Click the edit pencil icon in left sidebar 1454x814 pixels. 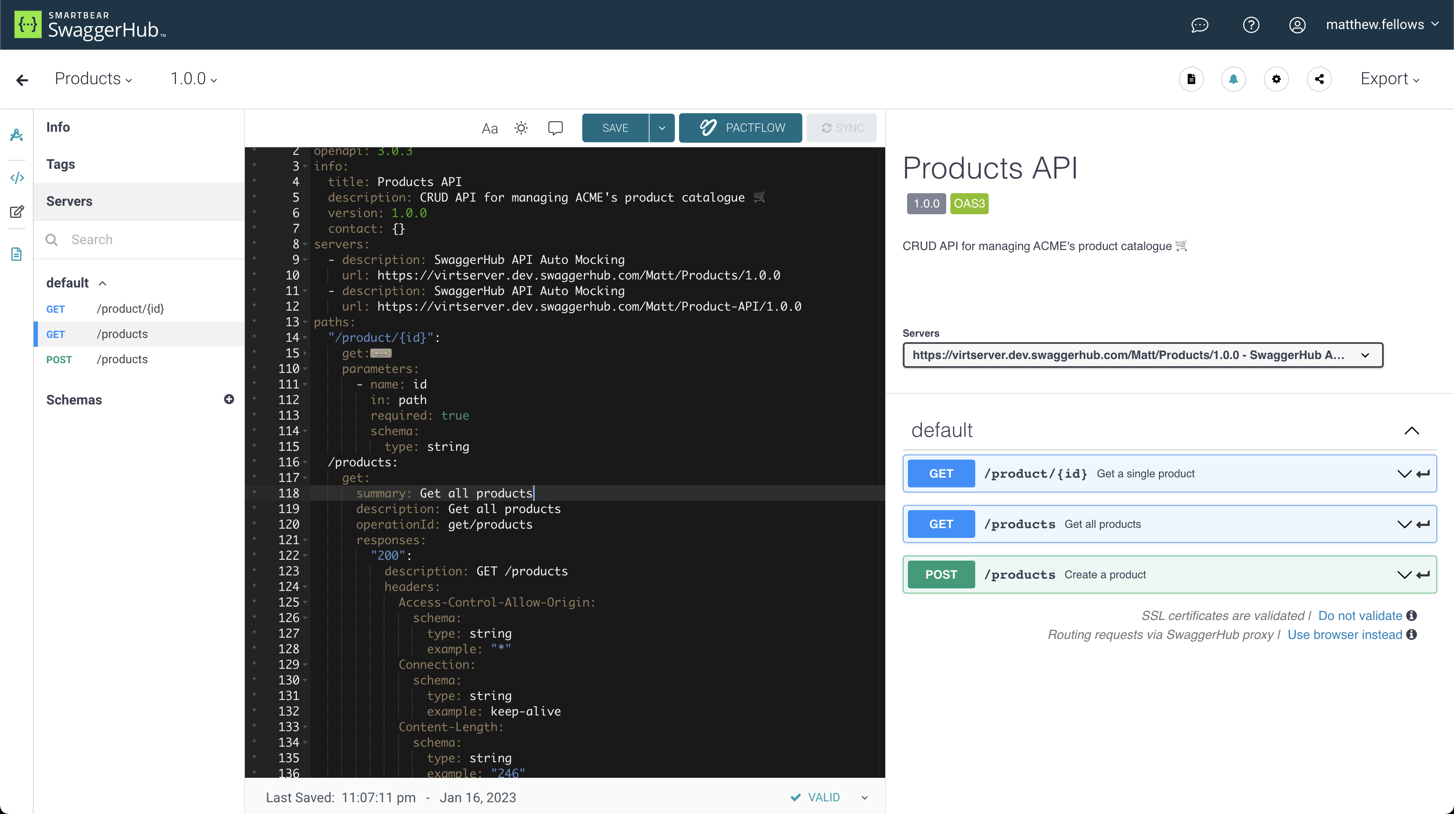pos(16,212)
